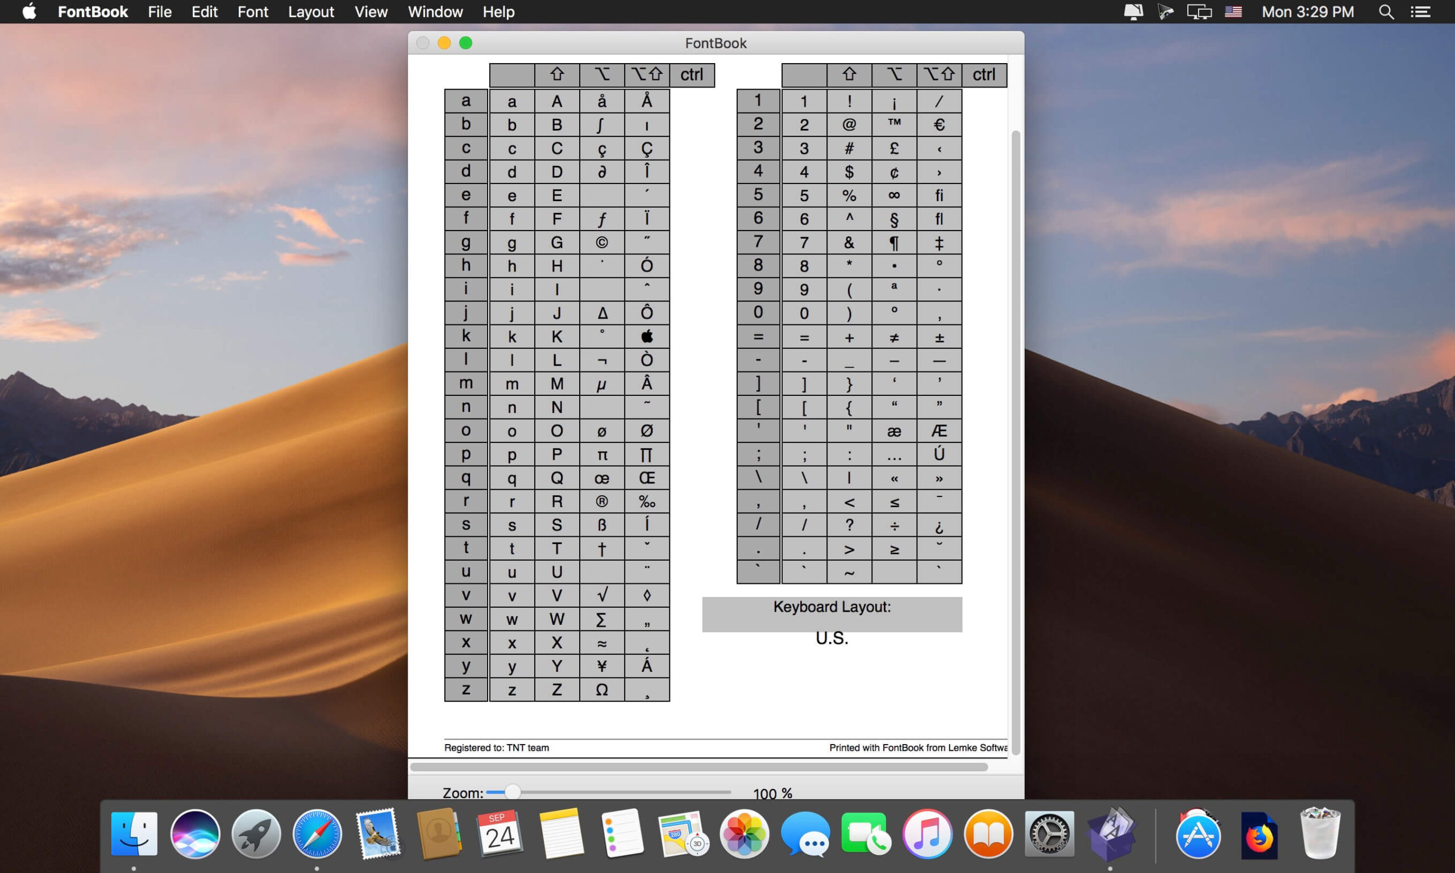Click the ctrl header cell of the left table
1455x873 pixels.
coord(692,75)
